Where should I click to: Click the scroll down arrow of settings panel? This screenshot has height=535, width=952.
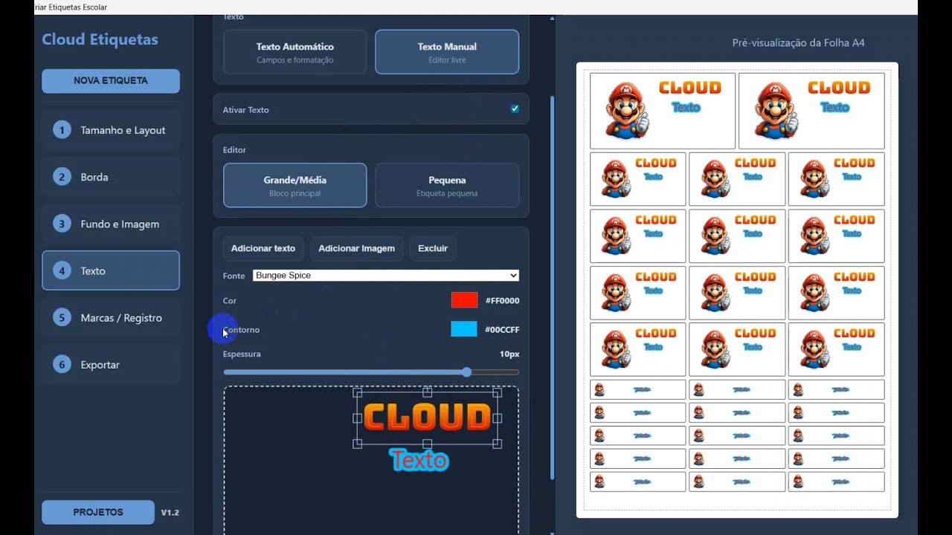click(x=552, y=532)
